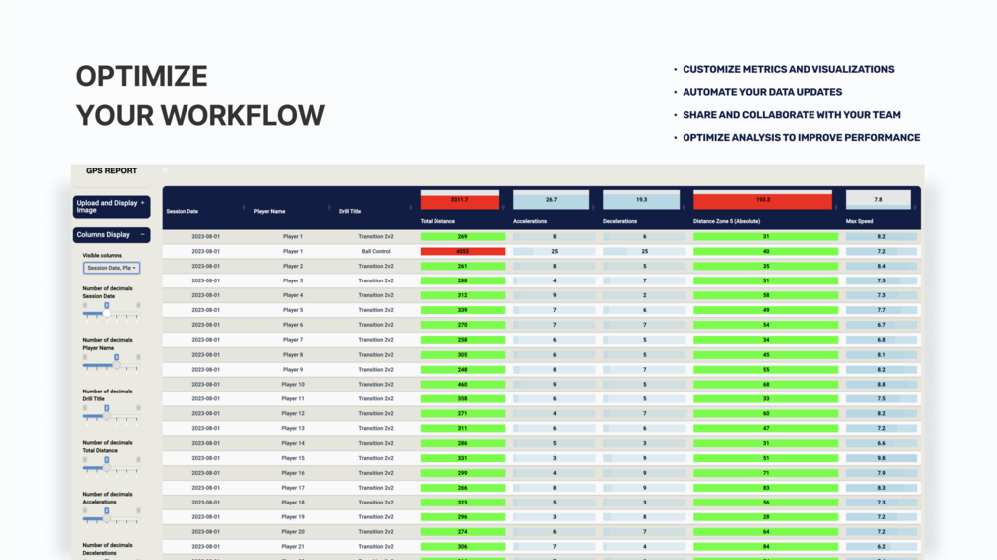Click the 83 Distance Zone 5 cell for Player 17
The height and width of the screenshot is (560, 997).
[x=766, y=488]
